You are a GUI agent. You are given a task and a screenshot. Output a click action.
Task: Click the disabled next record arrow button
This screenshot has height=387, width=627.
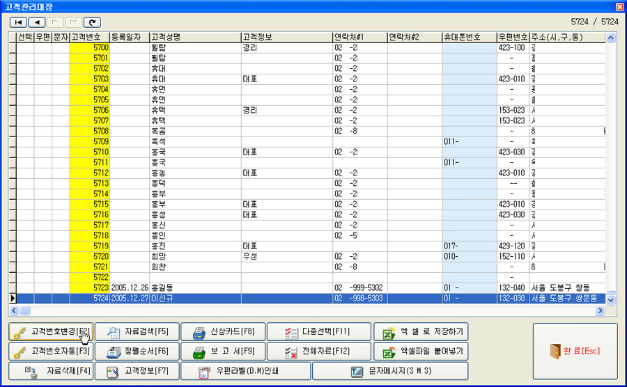55,22
